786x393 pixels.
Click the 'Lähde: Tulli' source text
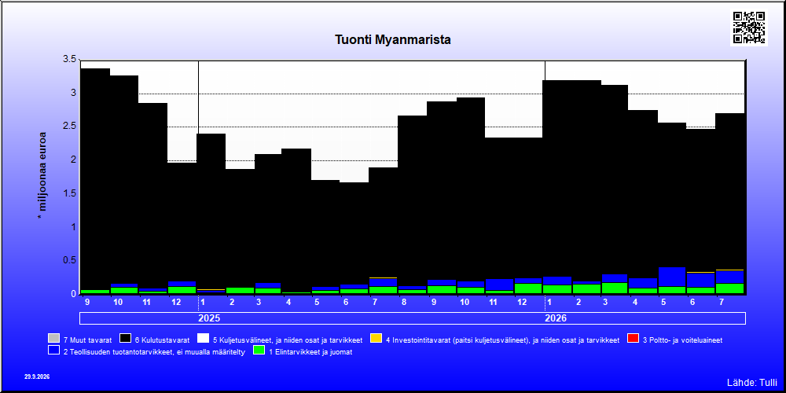[752, 383]
